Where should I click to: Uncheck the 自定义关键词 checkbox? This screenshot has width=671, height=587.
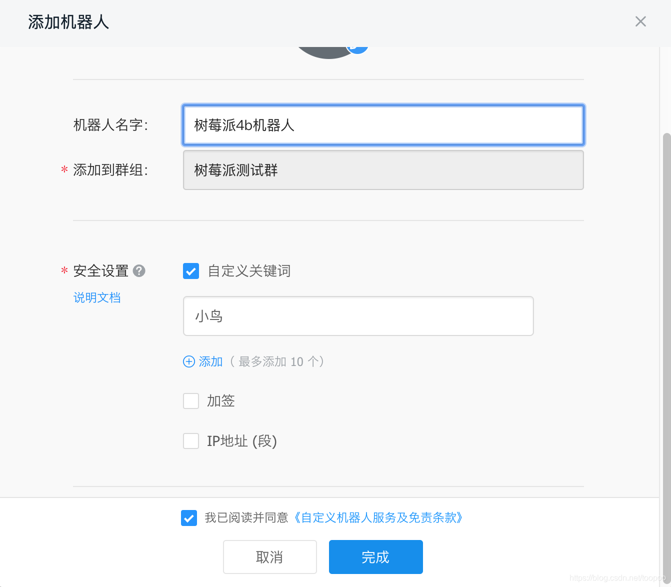(191, 271)
